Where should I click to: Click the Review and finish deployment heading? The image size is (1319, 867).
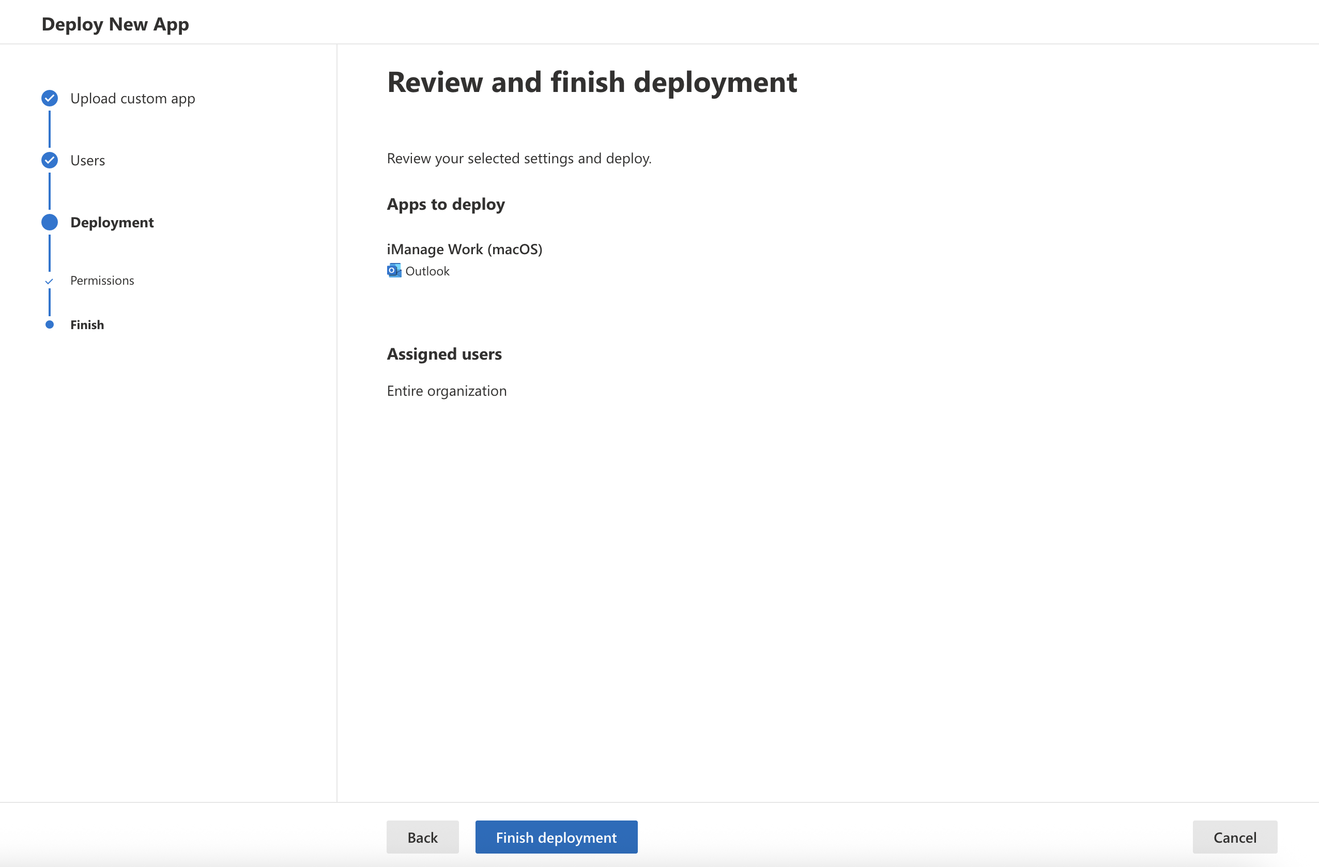pos(592,82)
